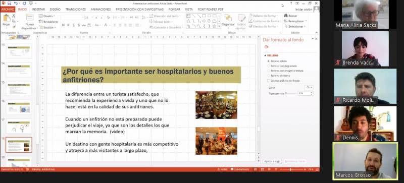Click Aplicar a todo button
Image resolution: width=404 pixels, height=183 pixels.
(272, 161)
